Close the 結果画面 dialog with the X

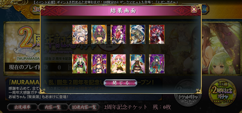(194, 9)
